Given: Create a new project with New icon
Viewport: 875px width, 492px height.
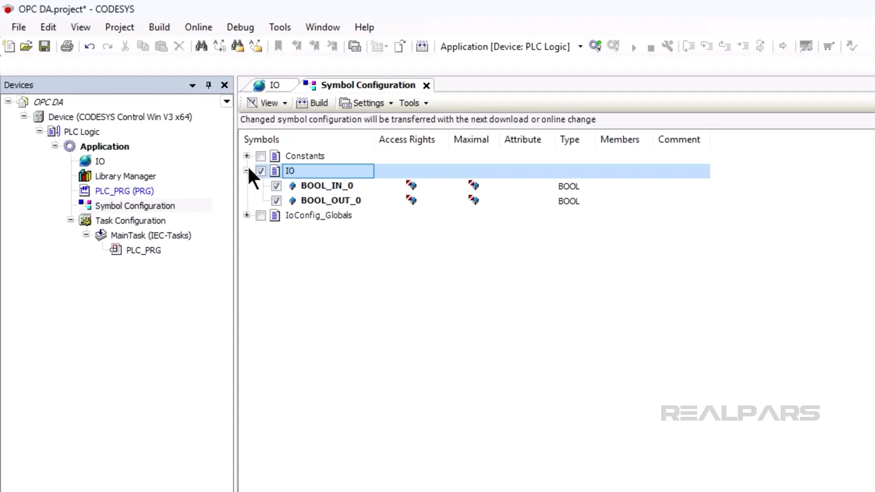Looking at the screenshot, I should tap(9, 46).
